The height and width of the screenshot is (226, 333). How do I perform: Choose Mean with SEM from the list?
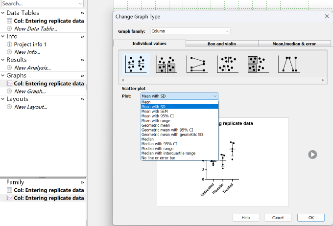point(154,112)
